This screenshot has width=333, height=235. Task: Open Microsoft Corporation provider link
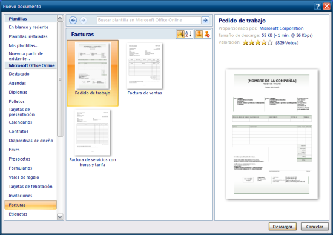coord(282,28)
